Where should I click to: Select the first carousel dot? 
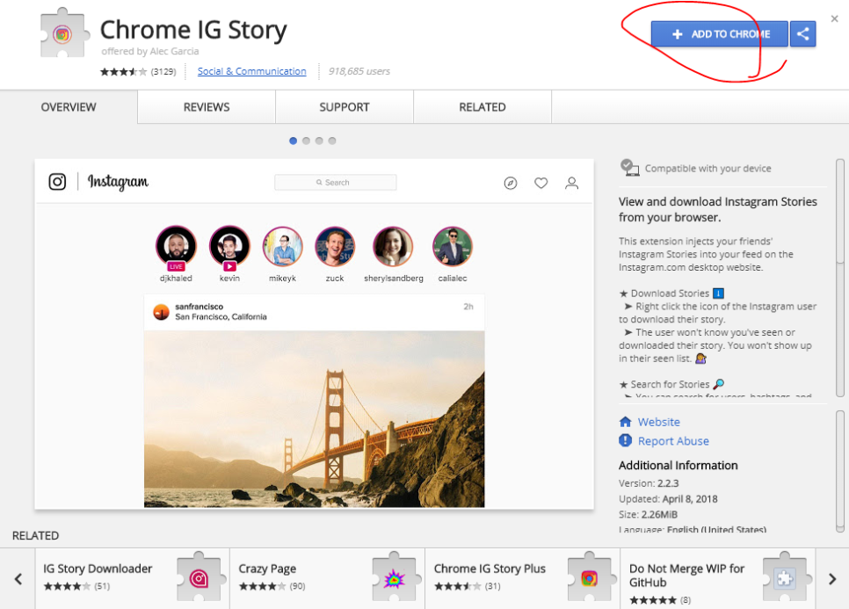pyautogui.click(x=293, y=141)
